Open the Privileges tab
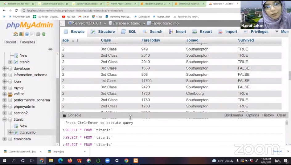291x165 pixels. click(x=256, y=32)
